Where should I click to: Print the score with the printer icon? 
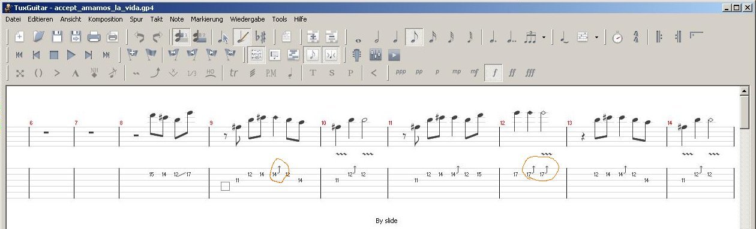[x=94, y=37]
